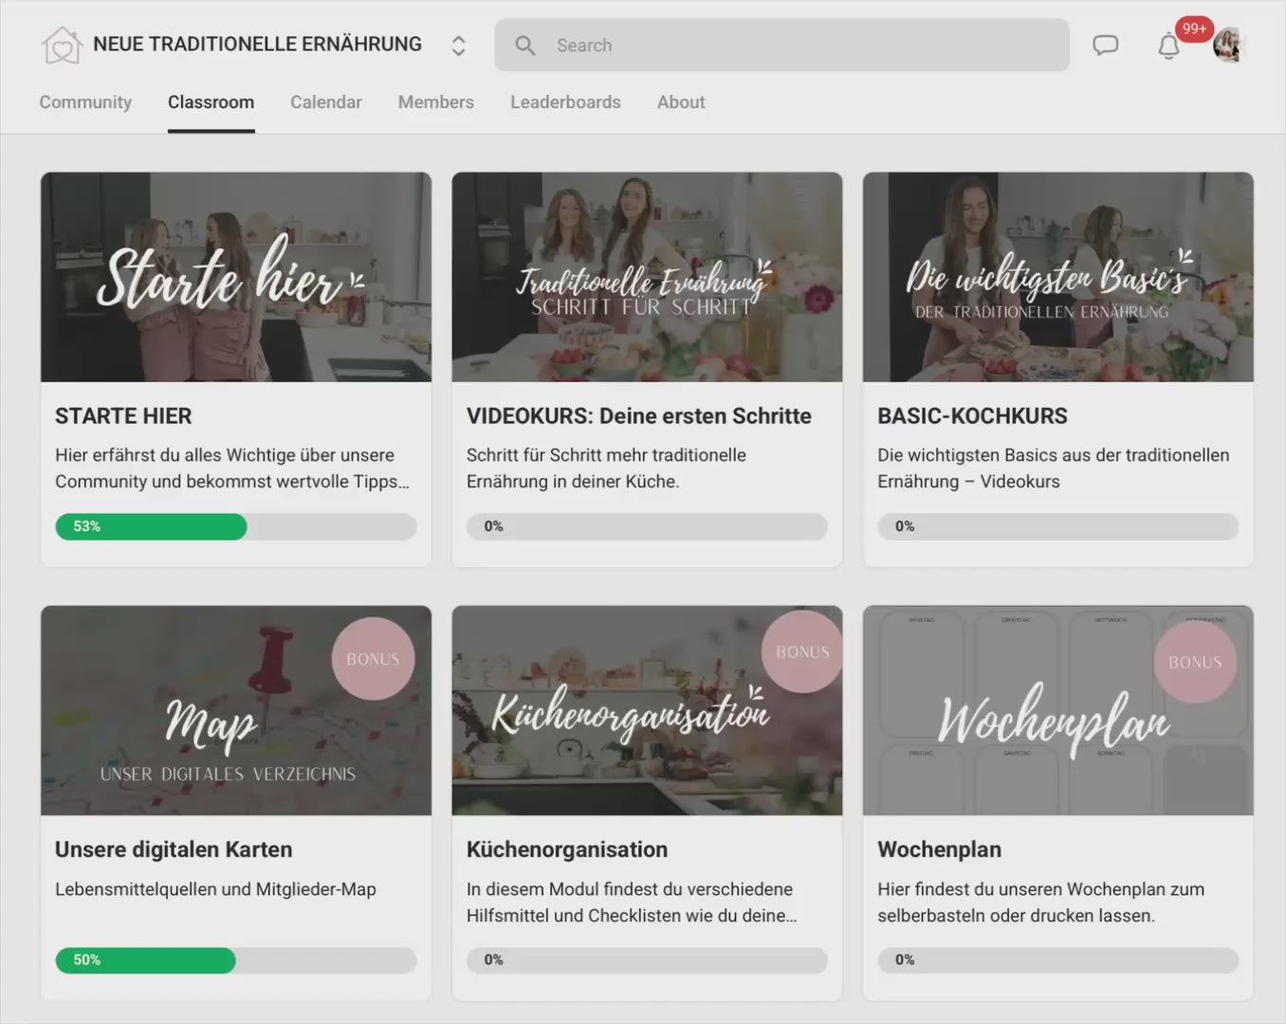Open the Leaderboards tab

[x=565, y=101]
